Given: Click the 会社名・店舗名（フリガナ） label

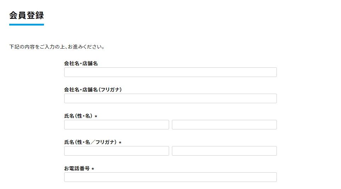Looking at the screenshot, I should click(93, 90).
